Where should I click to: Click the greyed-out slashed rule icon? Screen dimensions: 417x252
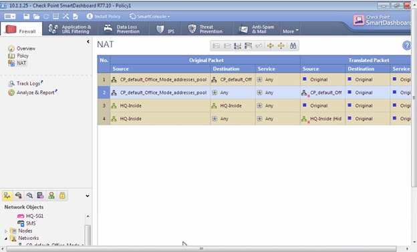pyautogui.click(x=259, y=46)
